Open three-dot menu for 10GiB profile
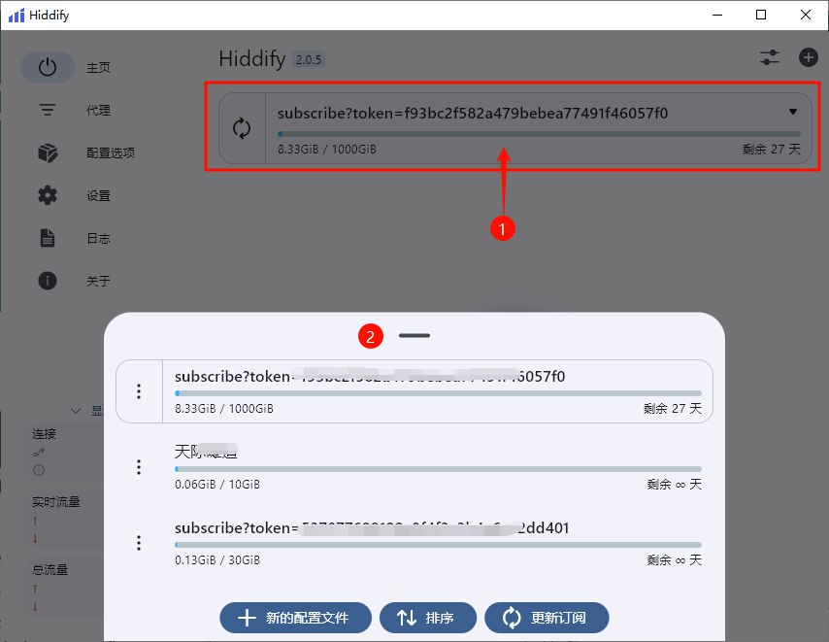829x642 pixels. (x=139, y=467)
